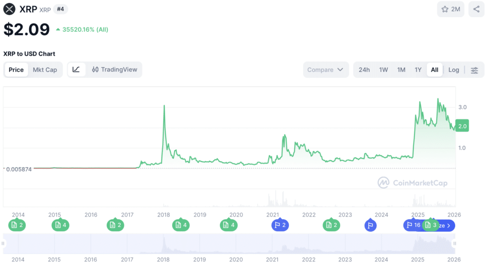Open 2014 news marker with 2 articles
Viewport: 486px width, 271px height.
click(17, 225)
